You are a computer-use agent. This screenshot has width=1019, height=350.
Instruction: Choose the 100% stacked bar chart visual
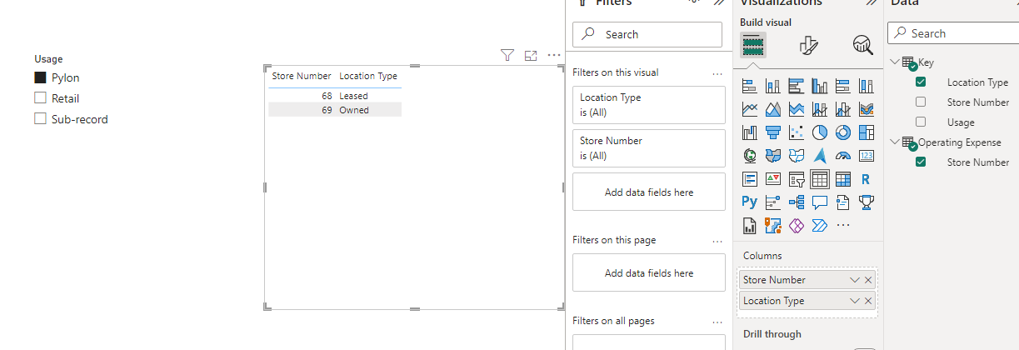(x=842, y=86)
